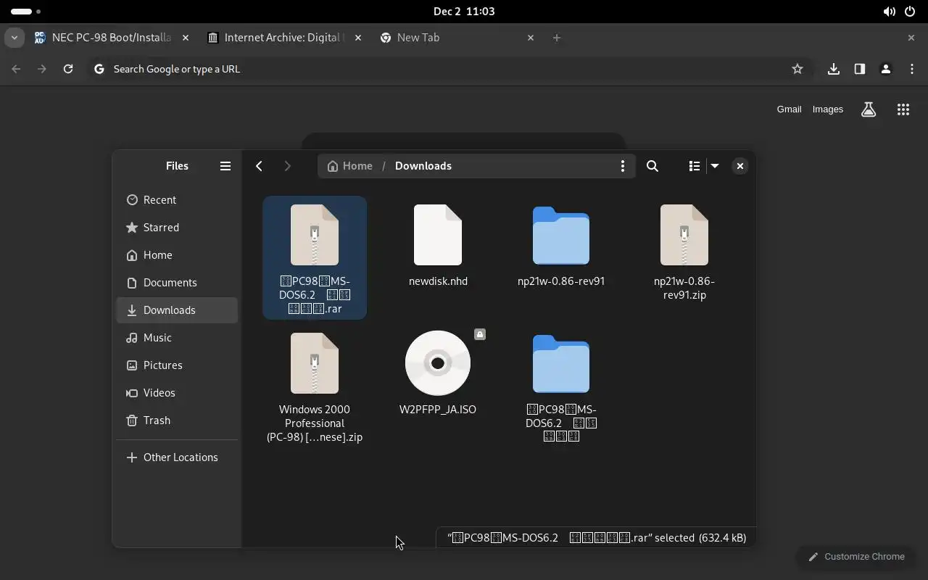The height and width of the screenshot is (580, 928).
Task: Click the Chrome address bar
Action: coord(449,69)
